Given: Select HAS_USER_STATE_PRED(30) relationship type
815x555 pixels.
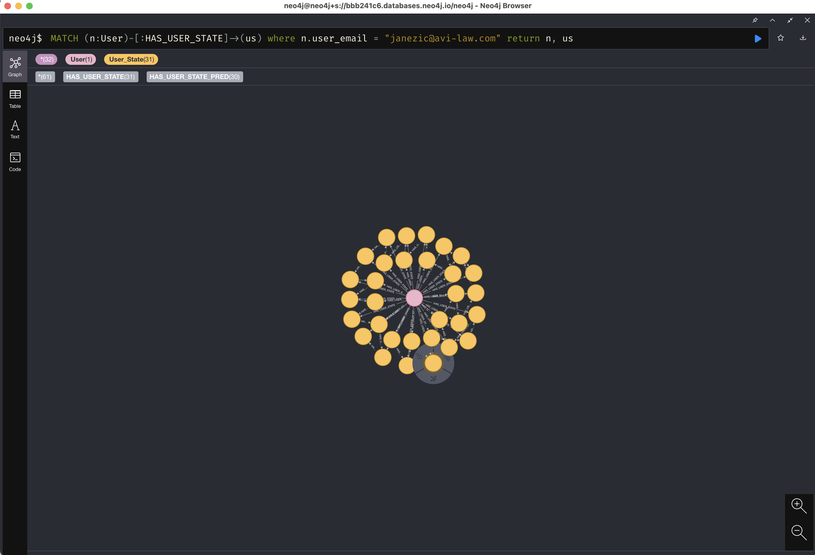Looking at the screenshot, I should (195, 77).
